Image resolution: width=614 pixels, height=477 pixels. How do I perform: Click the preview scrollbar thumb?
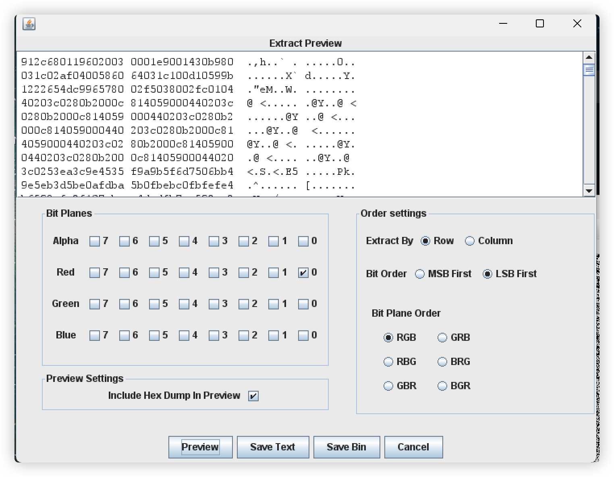point(589,70)
